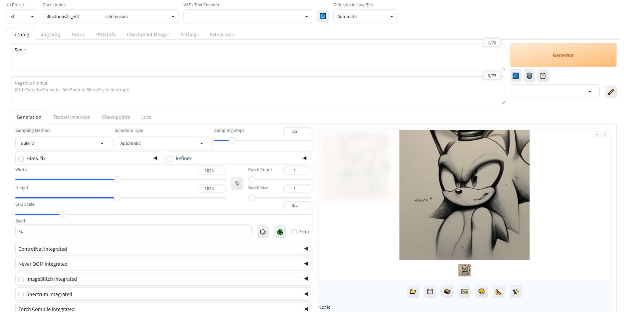Open the Schedule Type dropdown
Screen dimensions: 624x312
(x=163, y=143)
